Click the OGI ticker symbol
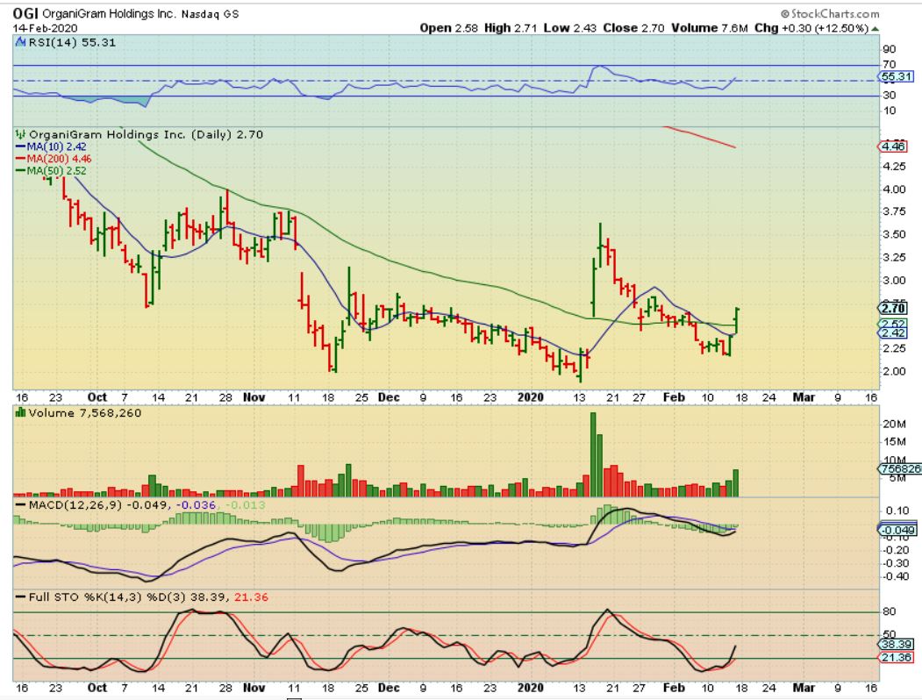This screenshot has width=922, height=700. click(27, 14)
